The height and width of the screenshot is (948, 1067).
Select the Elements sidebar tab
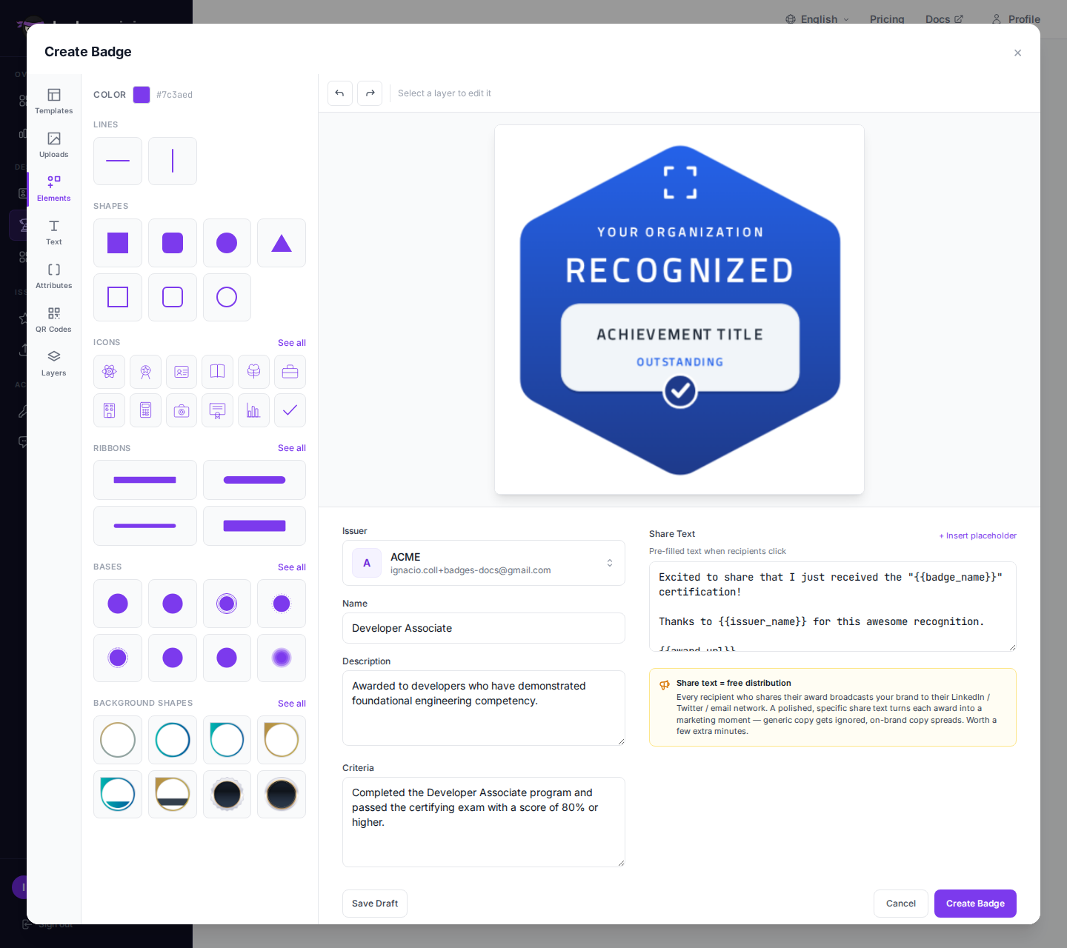(x=54, y=189)
